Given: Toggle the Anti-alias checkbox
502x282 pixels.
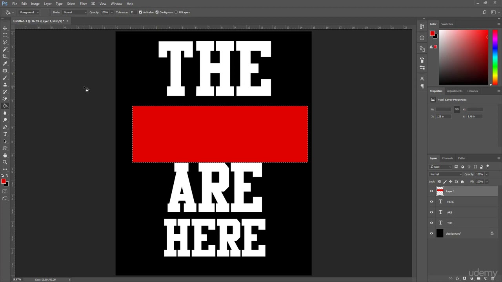Looking at the screenshot, I should (140, 12).
